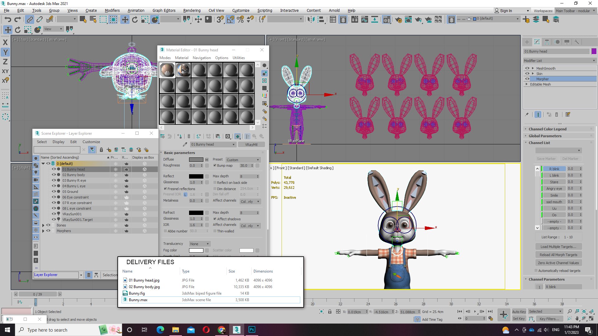Open Material Editor Navigation menu
Viewport: 598px width, 336px height.
coord(202,58)
